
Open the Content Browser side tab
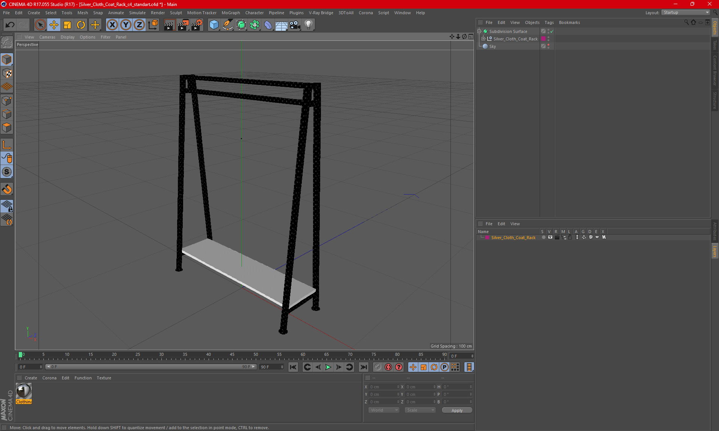pyautogui.click(x=715, y=70)
